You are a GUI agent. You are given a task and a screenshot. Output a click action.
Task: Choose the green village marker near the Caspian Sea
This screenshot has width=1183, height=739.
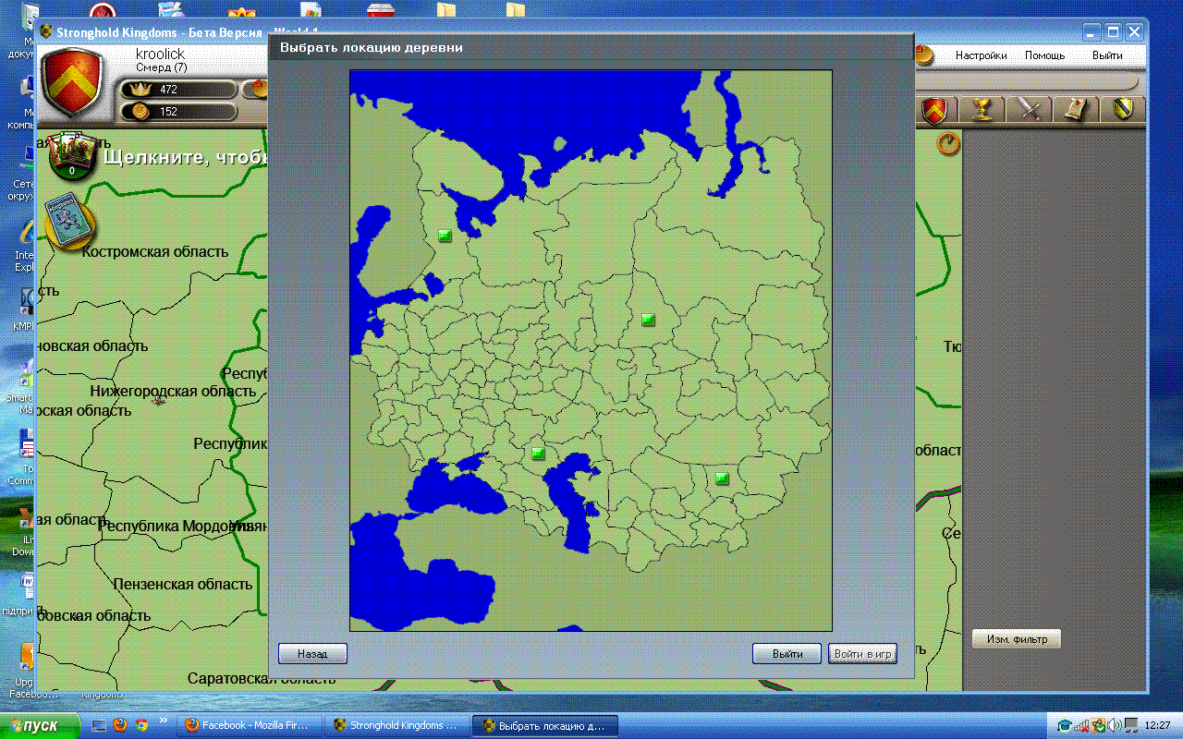coord(538,454)
